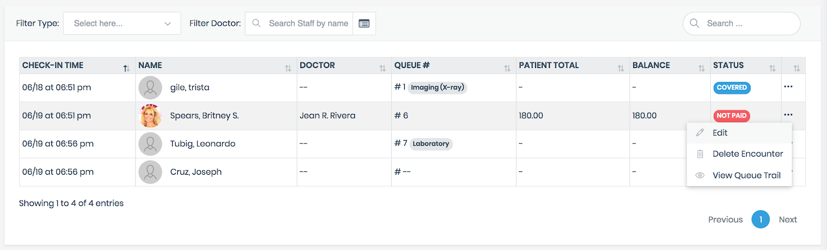
Task: Sort table by Check-In Time column
Action: (x=126, y=68)
